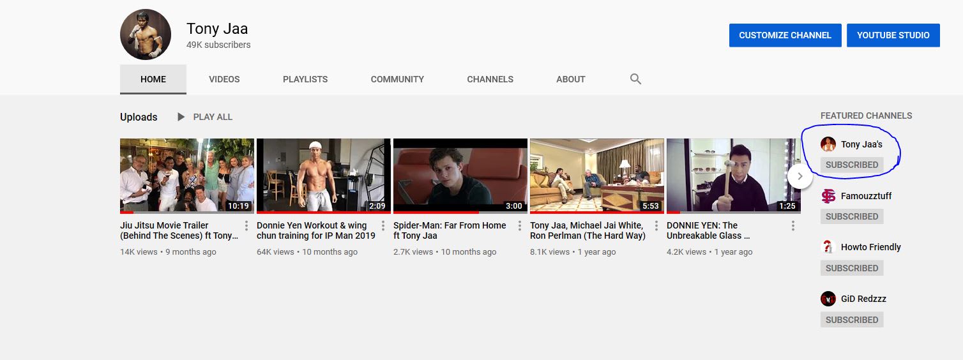Toggle Subscribed button under GiD Redzzz
The height and width of the screenshot is (360, 963).
[x=852, y=320]
